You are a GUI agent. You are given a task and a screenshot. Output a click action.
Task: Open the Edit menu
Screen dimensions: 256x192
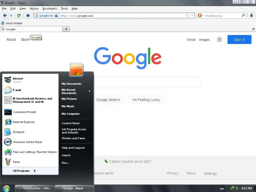(x=13, y=8)
